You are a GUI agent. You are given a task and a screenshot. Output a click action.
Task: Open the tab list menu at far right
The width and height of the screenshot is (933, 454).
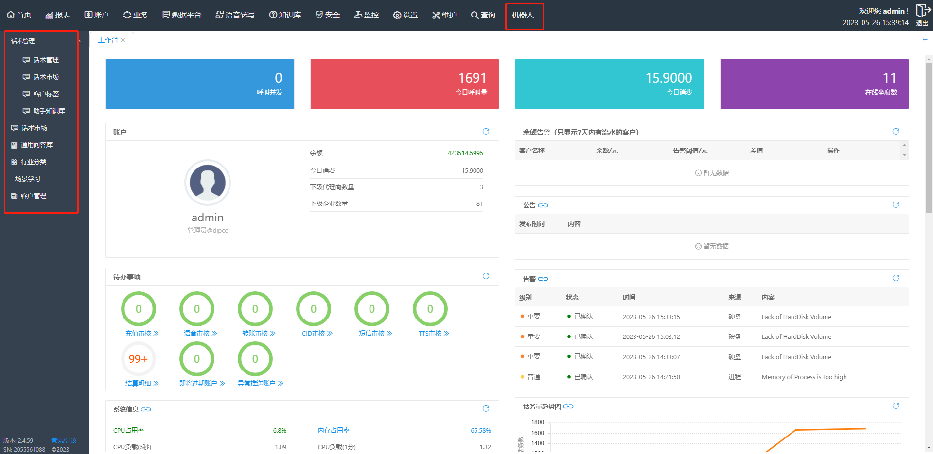pyautogui.click(x=925, y=40)
